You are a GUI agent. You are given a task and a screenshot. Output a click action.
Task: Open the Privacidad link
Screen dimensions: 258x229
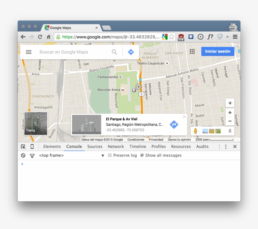pyautogui.click(x=156, y=140)
